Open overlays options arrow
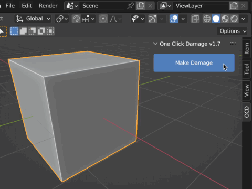The width and height of the screenshot is (252, 189). point(183,19)
